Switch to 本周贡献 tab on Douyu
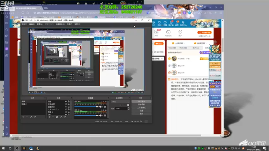 coord(183,48)
